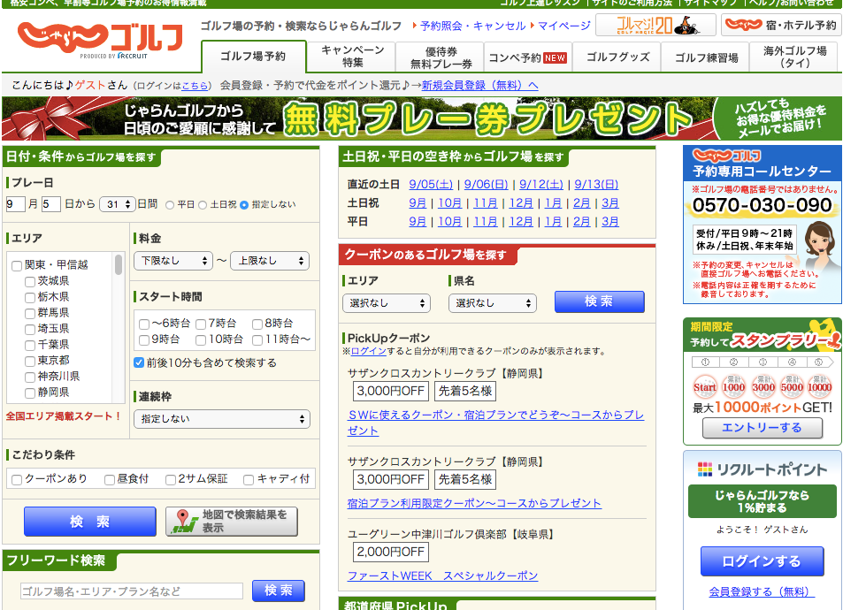The width and height of the screenshot is (843, 610).
Task: Check the 群馬県 checkbox
Action: (x=30, y=313)
